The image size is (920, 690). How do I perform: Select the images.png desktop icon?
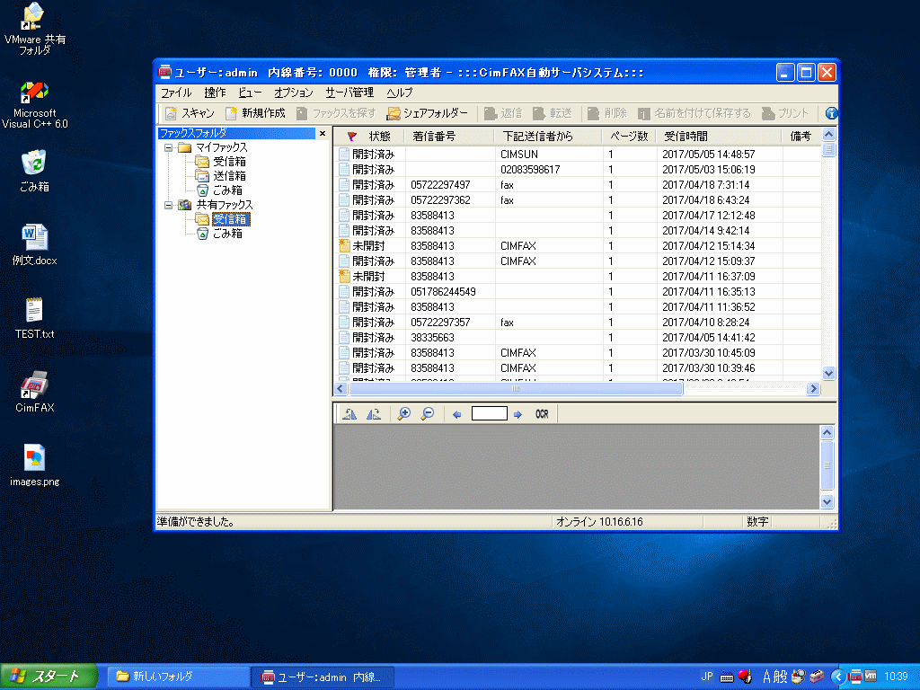pyautogui.click(x=35, y=465)
